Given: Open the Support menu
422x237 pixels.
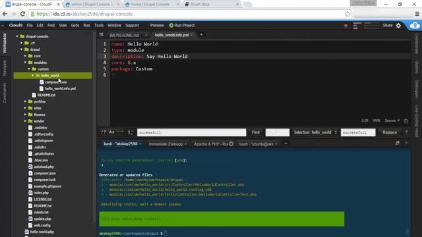Looking at the screenshot, I should pos(132,25).
